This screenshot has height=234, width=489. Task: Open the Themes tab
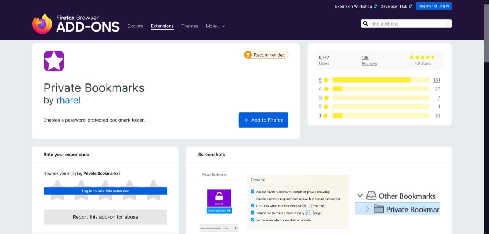(x=190, y=26)
